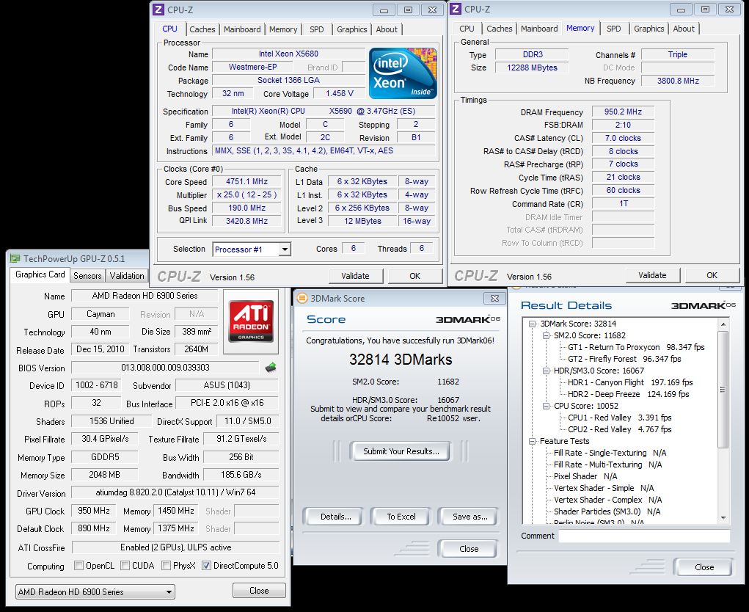
Task: Click the ATI Radeon graphics logo
Action: pyautogui.click(x=250, y=321)
